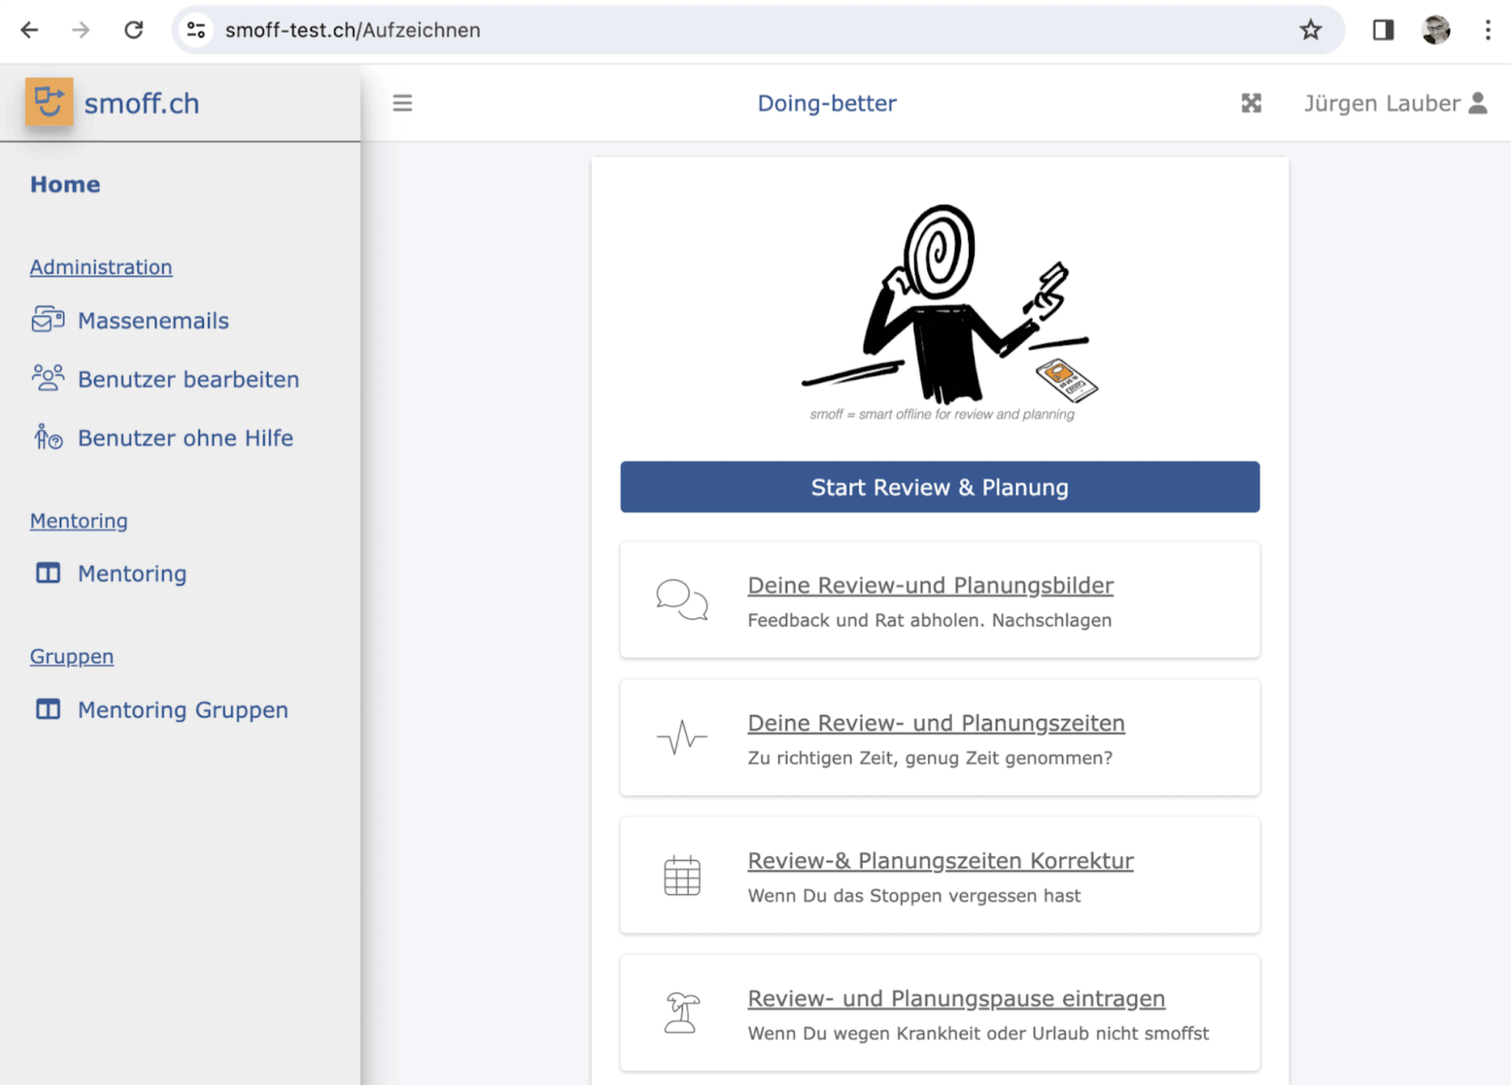Screen dimensions: 1511x1085
Task: Toggle the hamburger menu icon
Action: [x=402, y=102]
